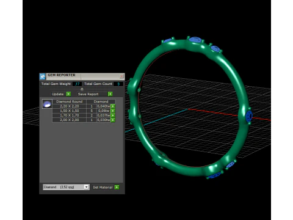The image size is (293, 220).
Task: Click the '0,06tw' weight cell
Action: [104, 111]
